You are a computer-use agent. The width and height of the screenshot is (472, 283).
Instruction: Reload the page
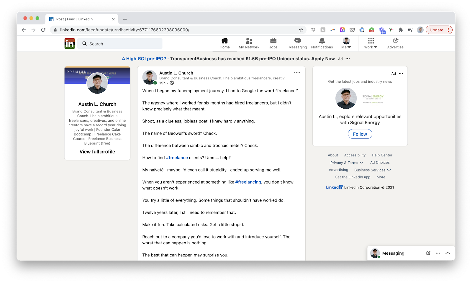point(43,30)
